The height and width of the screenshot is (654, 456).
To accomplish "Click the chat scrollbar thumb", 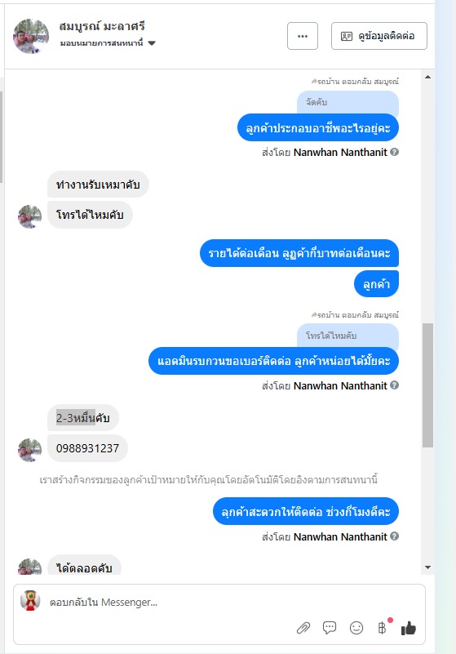I will [427, 385].
